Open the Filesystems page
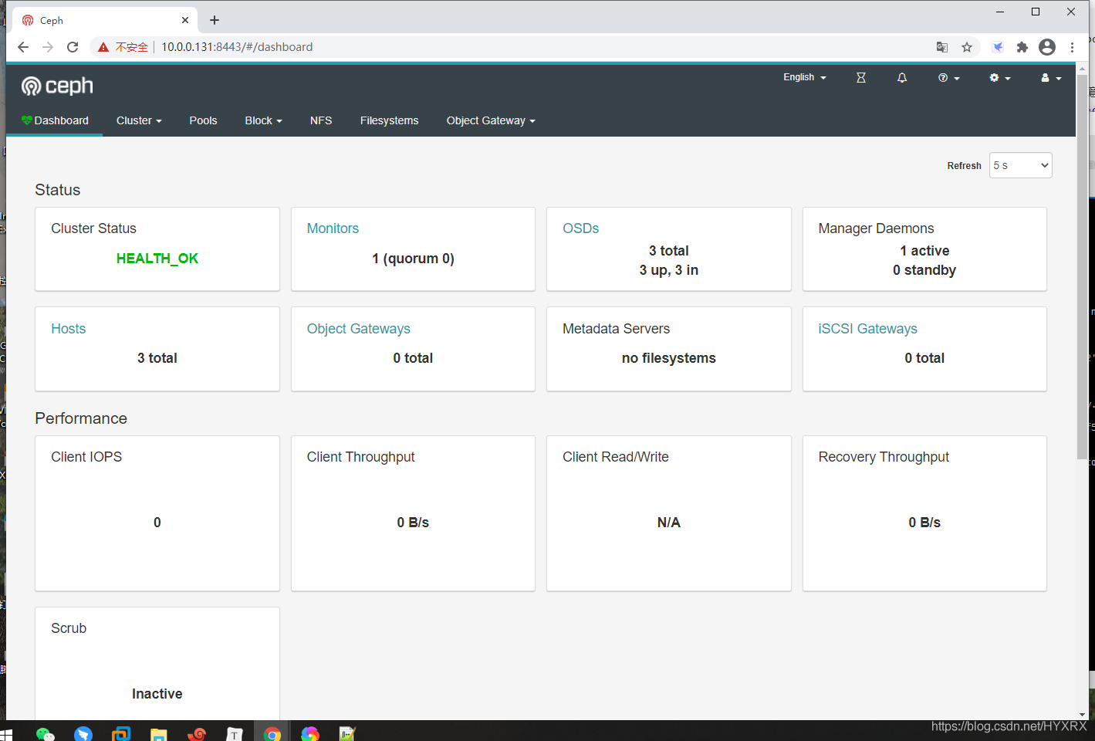 point(389,120)
